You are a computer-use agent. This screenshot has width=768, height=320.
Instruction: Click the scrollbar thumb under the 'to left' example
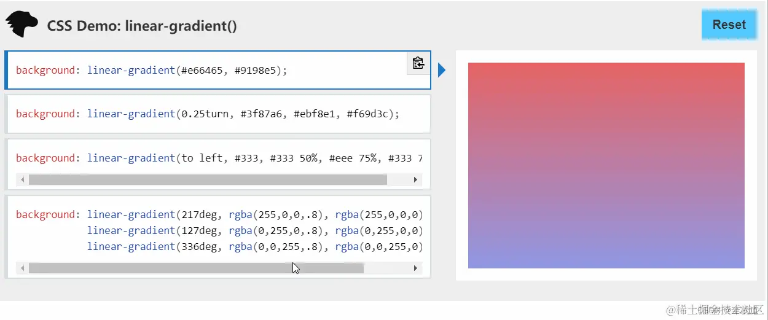pos(208,179)
